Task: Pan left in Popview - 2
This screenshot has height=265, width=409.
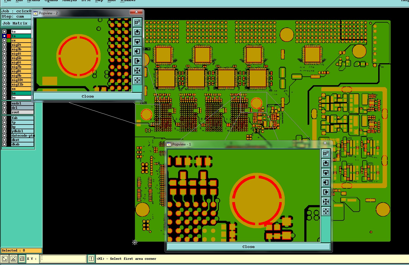Action: (x=137, y=51)
